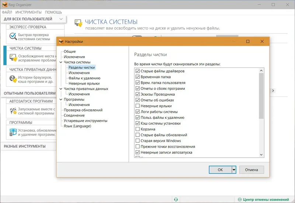Toggle Логи работы системы checkbox
Image resolution: width=295 pixels, height=203 pixels.
[x=138, y=112]
